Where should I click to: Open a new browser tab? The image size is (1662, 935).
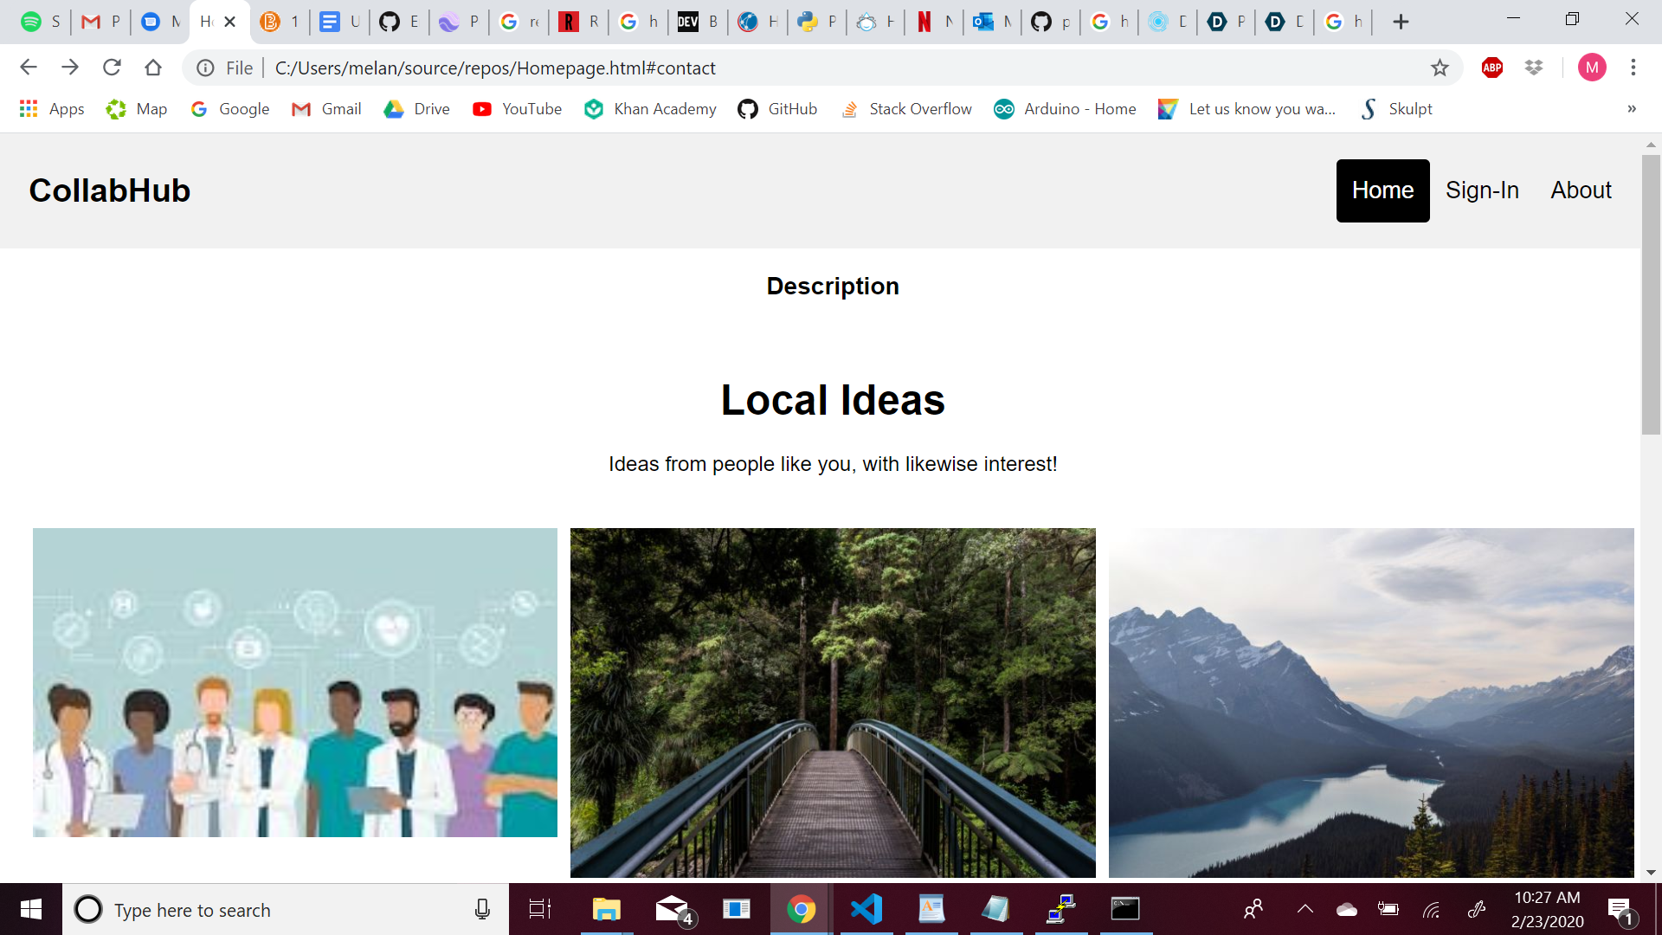[x=1401, y=22]
